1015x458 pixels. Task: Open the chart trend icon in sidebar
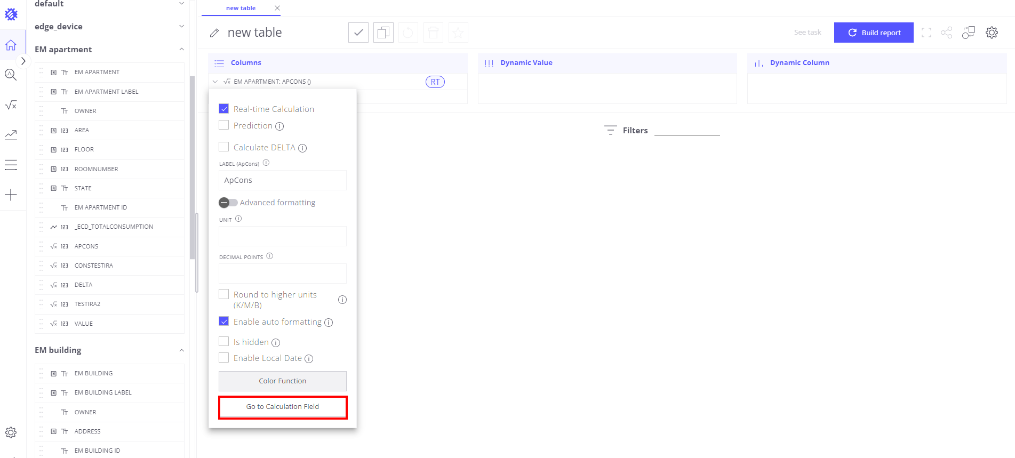[x=11, y=135]
